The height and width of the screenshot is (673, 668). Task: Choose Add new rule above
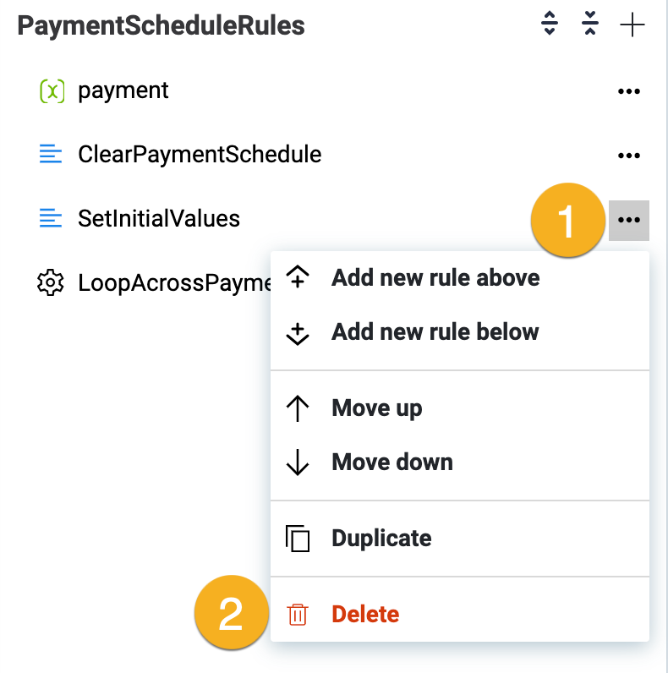[435, 277]
